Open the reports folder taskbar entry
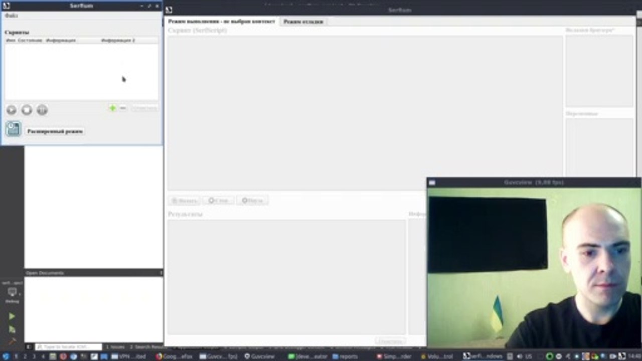642x361 pixels. coord(345,356)
